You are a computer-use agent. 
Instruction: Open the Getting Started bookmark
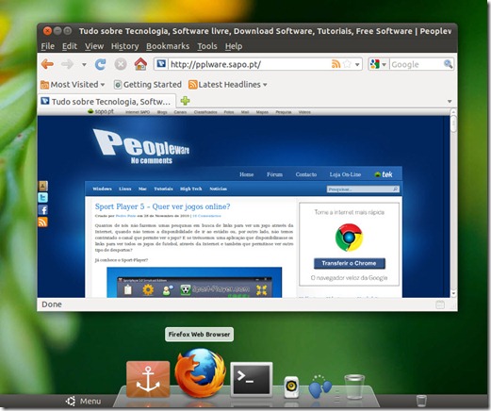[x=148, y=85]
